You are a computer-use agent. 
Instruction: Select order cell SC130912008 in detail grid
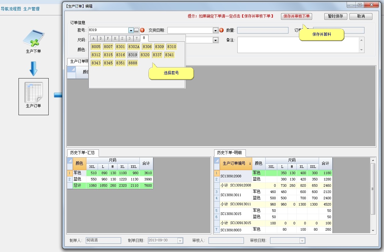pyautogui.click(x=236, y=176)
